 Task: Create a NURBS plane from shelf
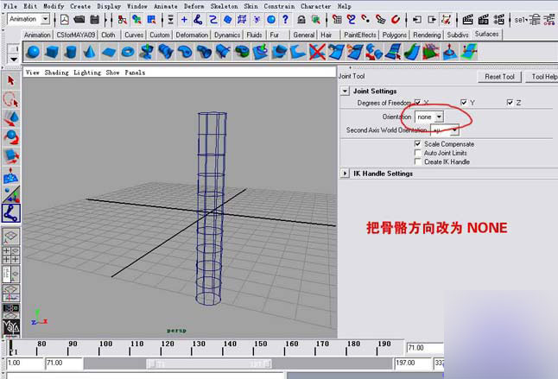[109, 52]
